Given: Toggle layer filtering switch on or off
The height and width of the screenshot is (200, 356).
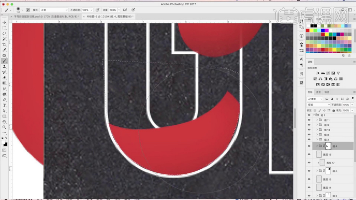Looking at the screenshot, I should tap(353, 99).
